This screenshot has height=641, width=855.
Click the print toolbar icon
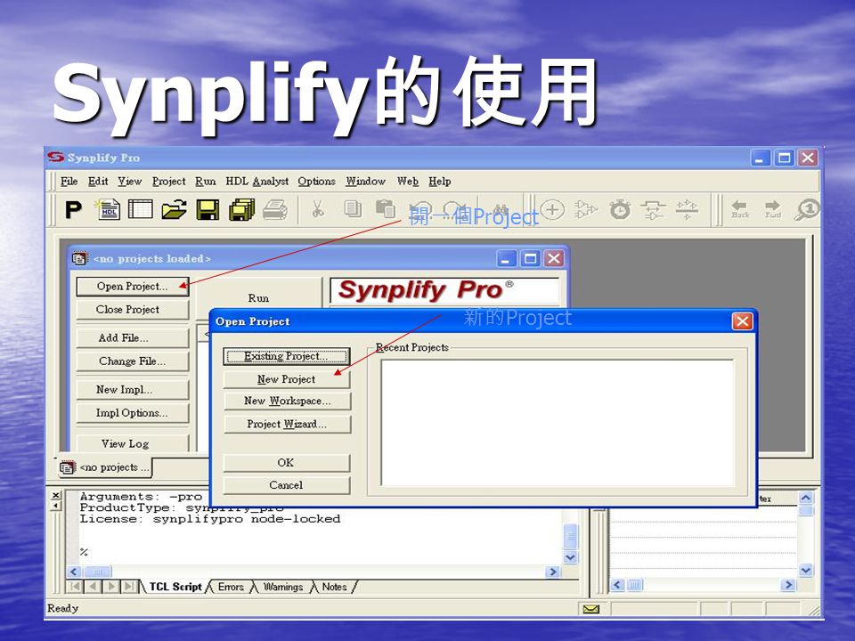[x=275, y=209]
